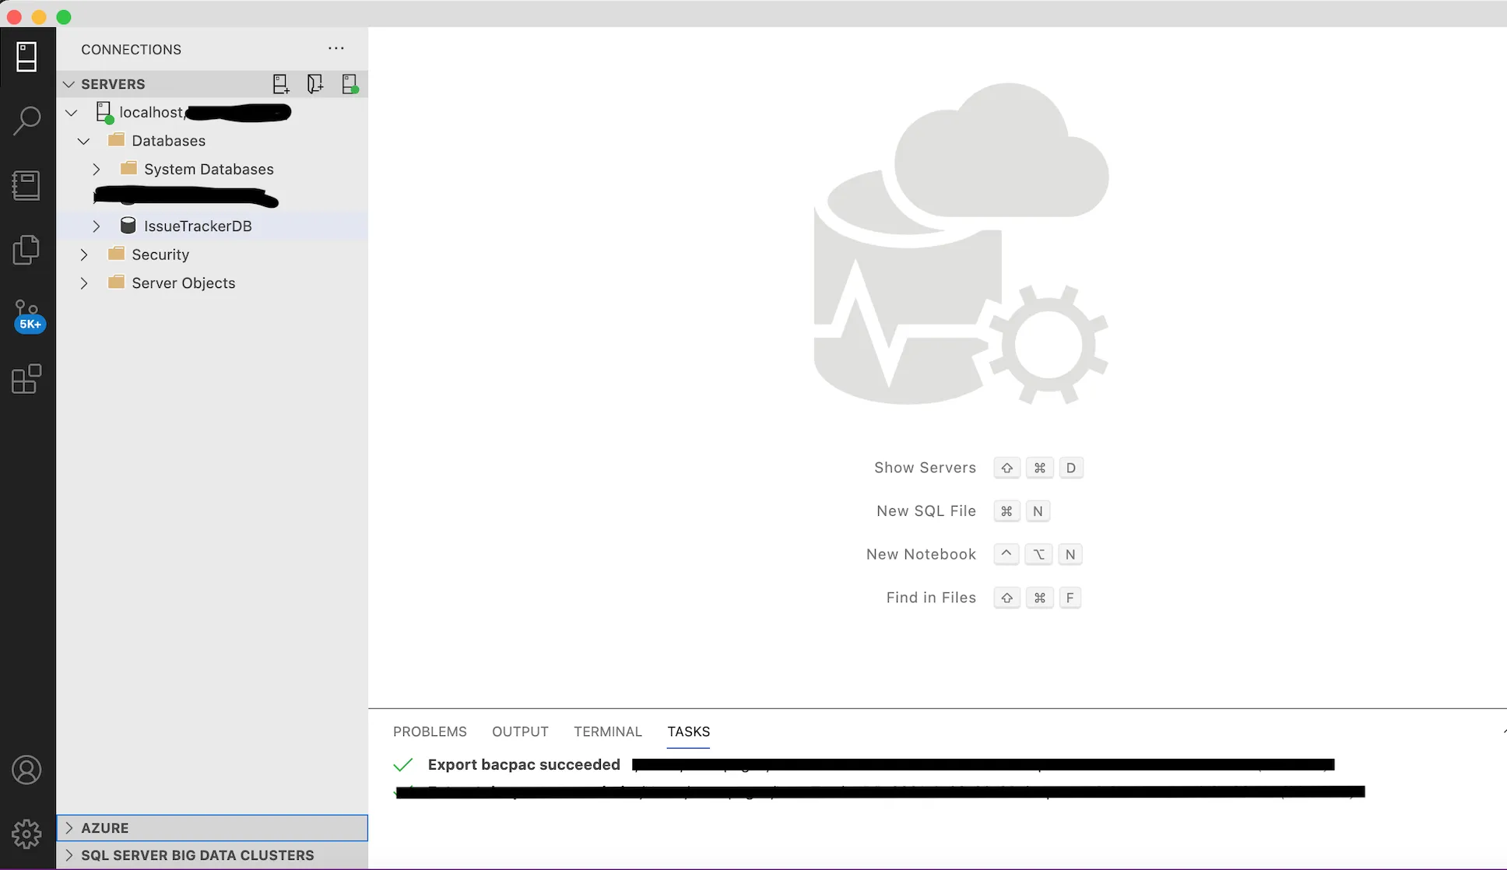Open Connections panel more actions menu
The width and height of the screenshot is (1507, 870).
336,48
